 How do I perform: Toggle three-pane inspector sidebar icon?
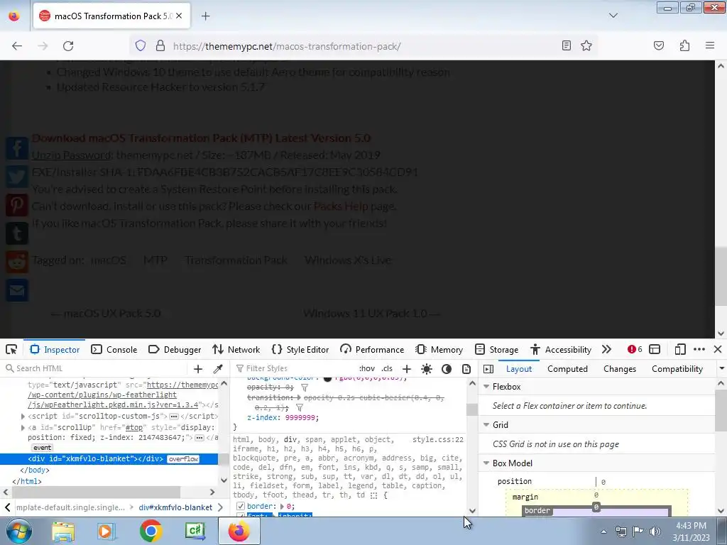tap(488, 369)
